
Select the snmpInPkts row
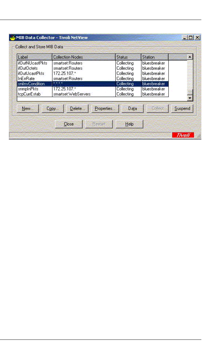[93, 89]
